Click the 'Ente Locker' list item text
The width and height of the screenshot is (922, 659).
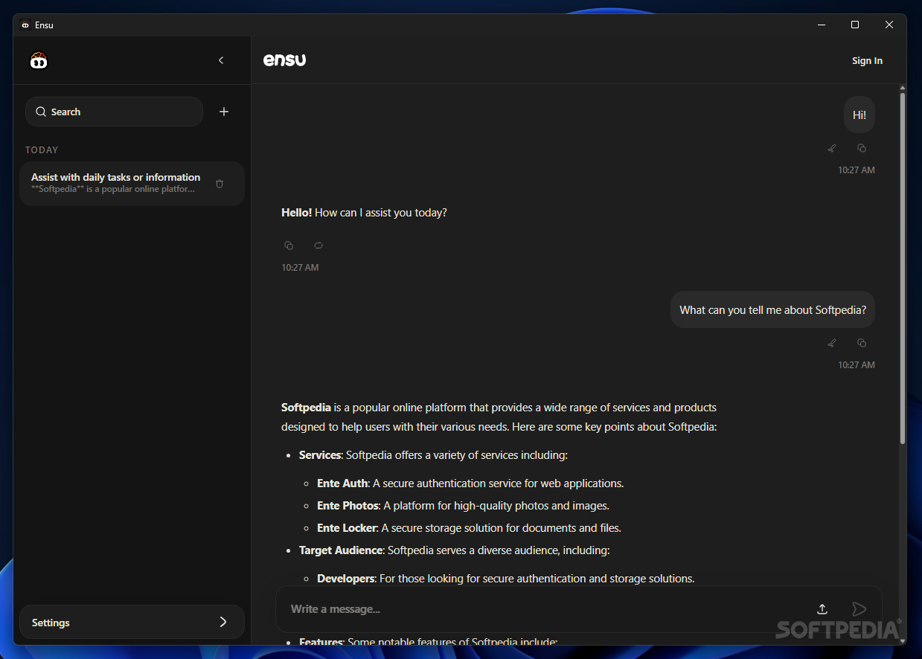469,528
